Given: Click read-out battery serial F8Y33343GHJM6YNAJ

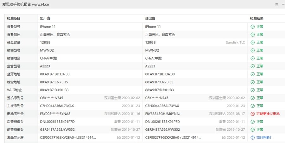Looking at the screenshot, I should pyautogui.click(x=163, y=114).
